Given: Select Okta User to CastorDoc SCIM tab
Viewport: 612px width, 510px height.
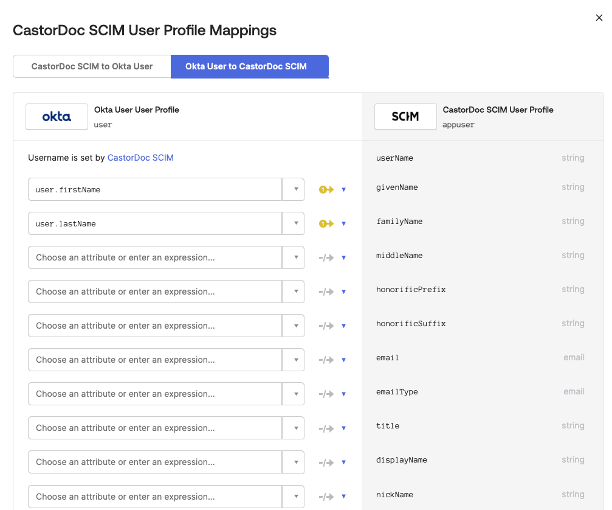Looking at the screenshot, I should [249, 66].
